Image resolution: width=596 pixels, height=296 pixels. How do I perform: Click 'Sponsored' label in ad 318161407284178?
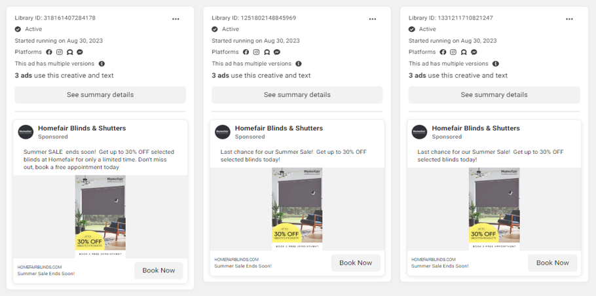53,137
